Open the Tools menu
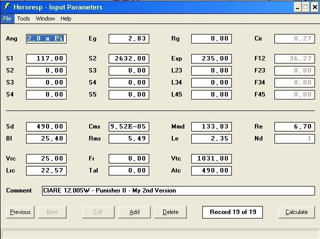Viewport: 320px width, 239px height. tap(24, 18)
